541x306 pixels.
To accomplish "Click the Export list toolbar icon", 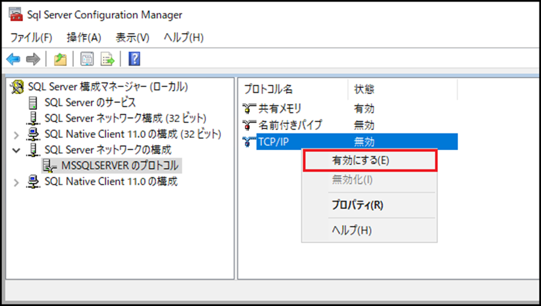I will (x=108, y=59).
